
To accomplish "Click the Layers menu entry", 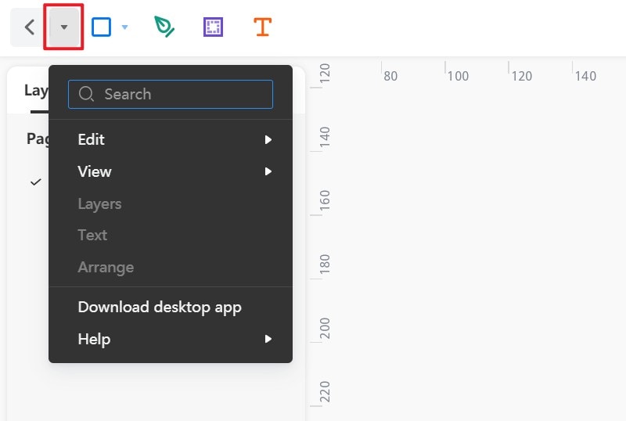I will (x=99, y=203).
